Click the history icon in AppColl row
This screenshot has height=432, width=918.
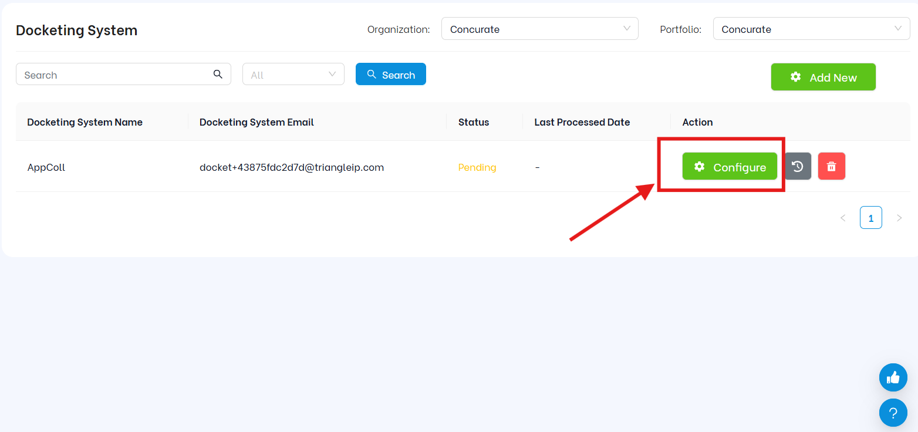pyautogui.click(x=798, y=166)
